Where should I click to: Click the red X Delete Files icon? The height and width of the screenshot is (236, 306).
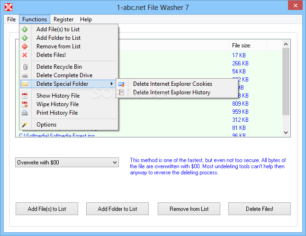click(25, 55)
